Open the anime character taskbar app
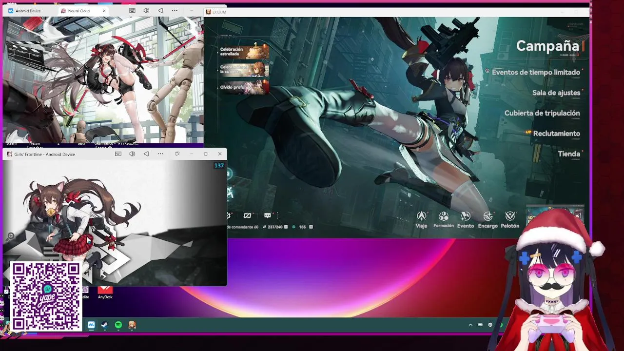 tap(132, 325)
